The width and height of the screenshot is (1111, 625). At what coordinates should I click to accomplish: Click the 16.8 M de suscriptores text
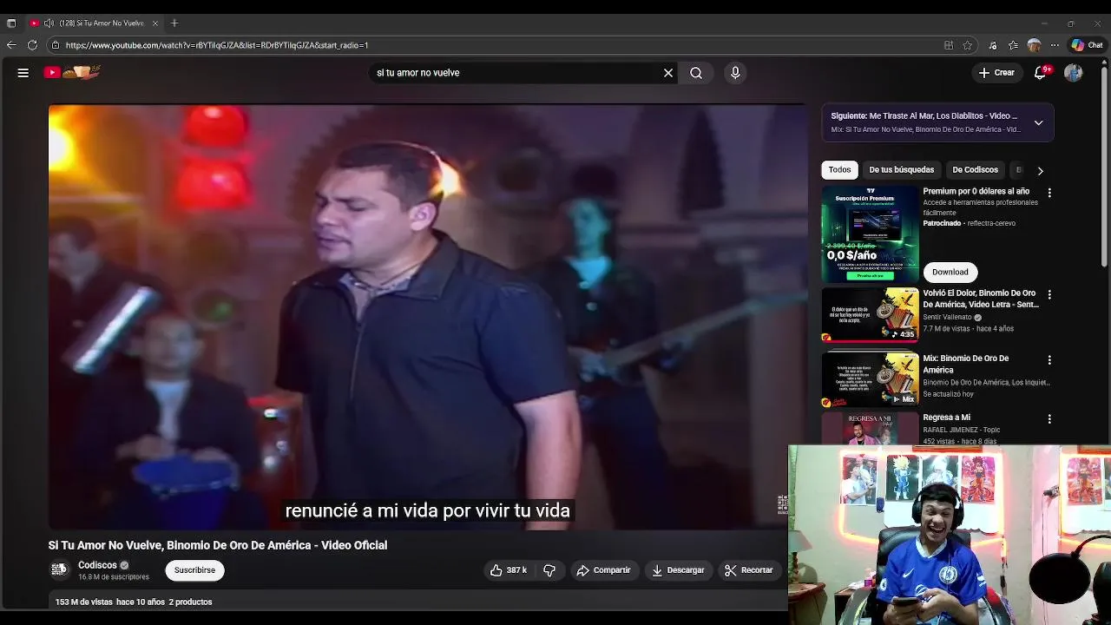[114, 577]
